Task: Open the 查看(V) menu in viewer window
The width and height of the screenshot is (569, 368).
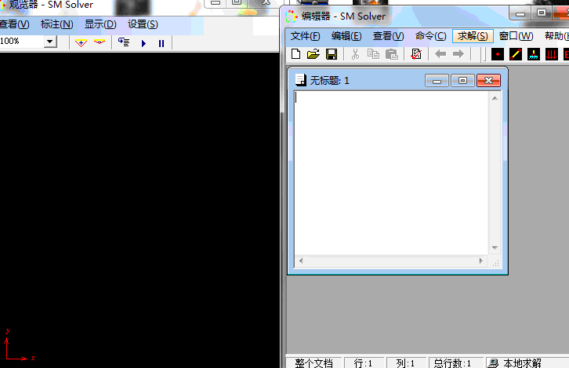Action: pos(15,24)
